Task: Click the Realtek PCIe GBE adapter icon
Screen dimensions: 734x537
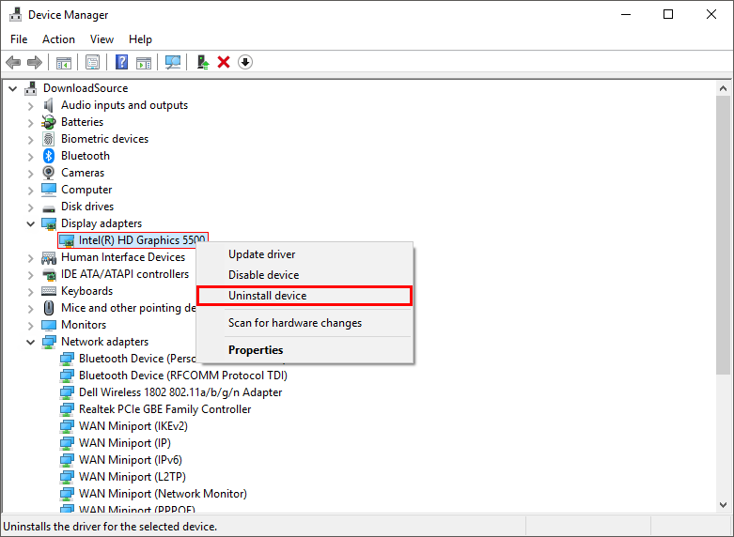Action: coord(67,409)
